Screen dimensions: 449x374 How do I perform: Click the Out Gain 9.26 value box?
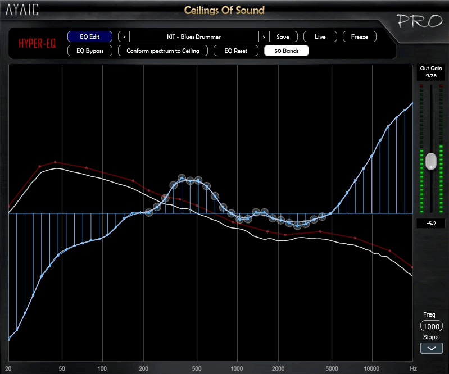(431, 75)
